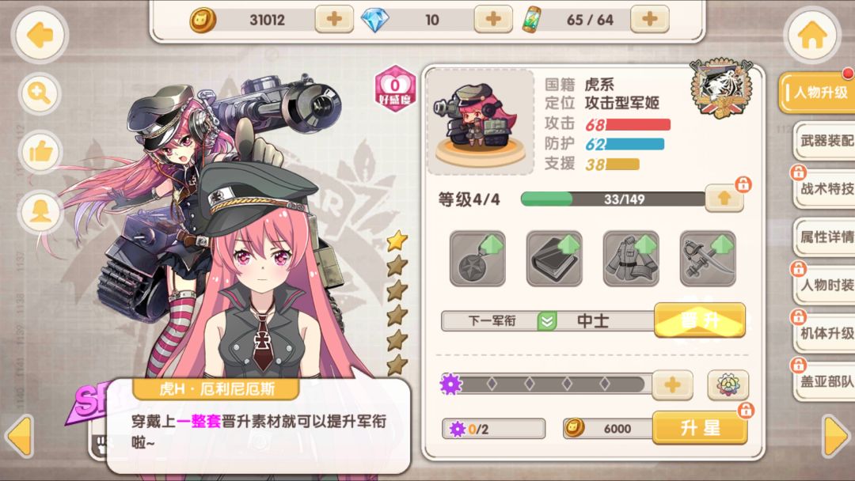
Task: Open the home screen icon
Action: tap(812, 36)
